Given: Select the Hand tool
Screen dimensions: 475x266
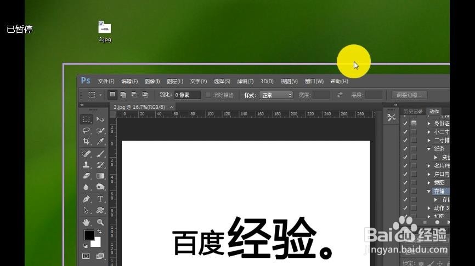Looking at the screenshot, I should tap(86, 222).
